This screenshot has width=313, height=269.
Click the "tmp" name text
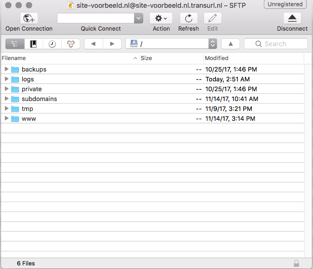point(27,109)
